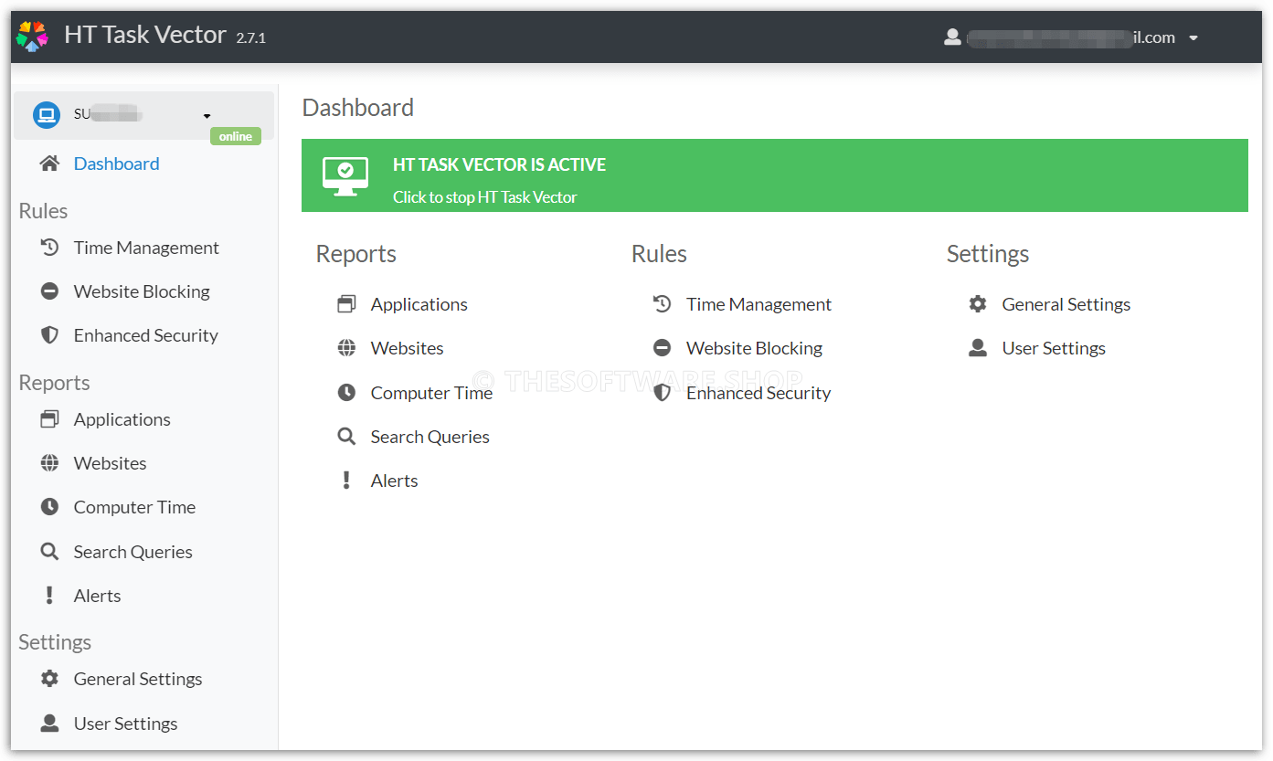1273x761 pixels.
Task: Click the green online status badge
Action: 235,136
